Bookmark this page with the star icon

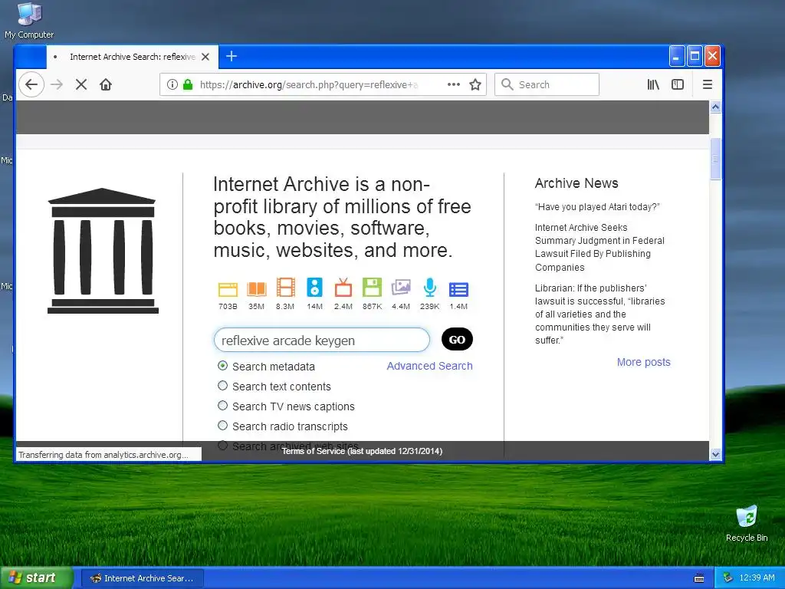coord(475,84)
